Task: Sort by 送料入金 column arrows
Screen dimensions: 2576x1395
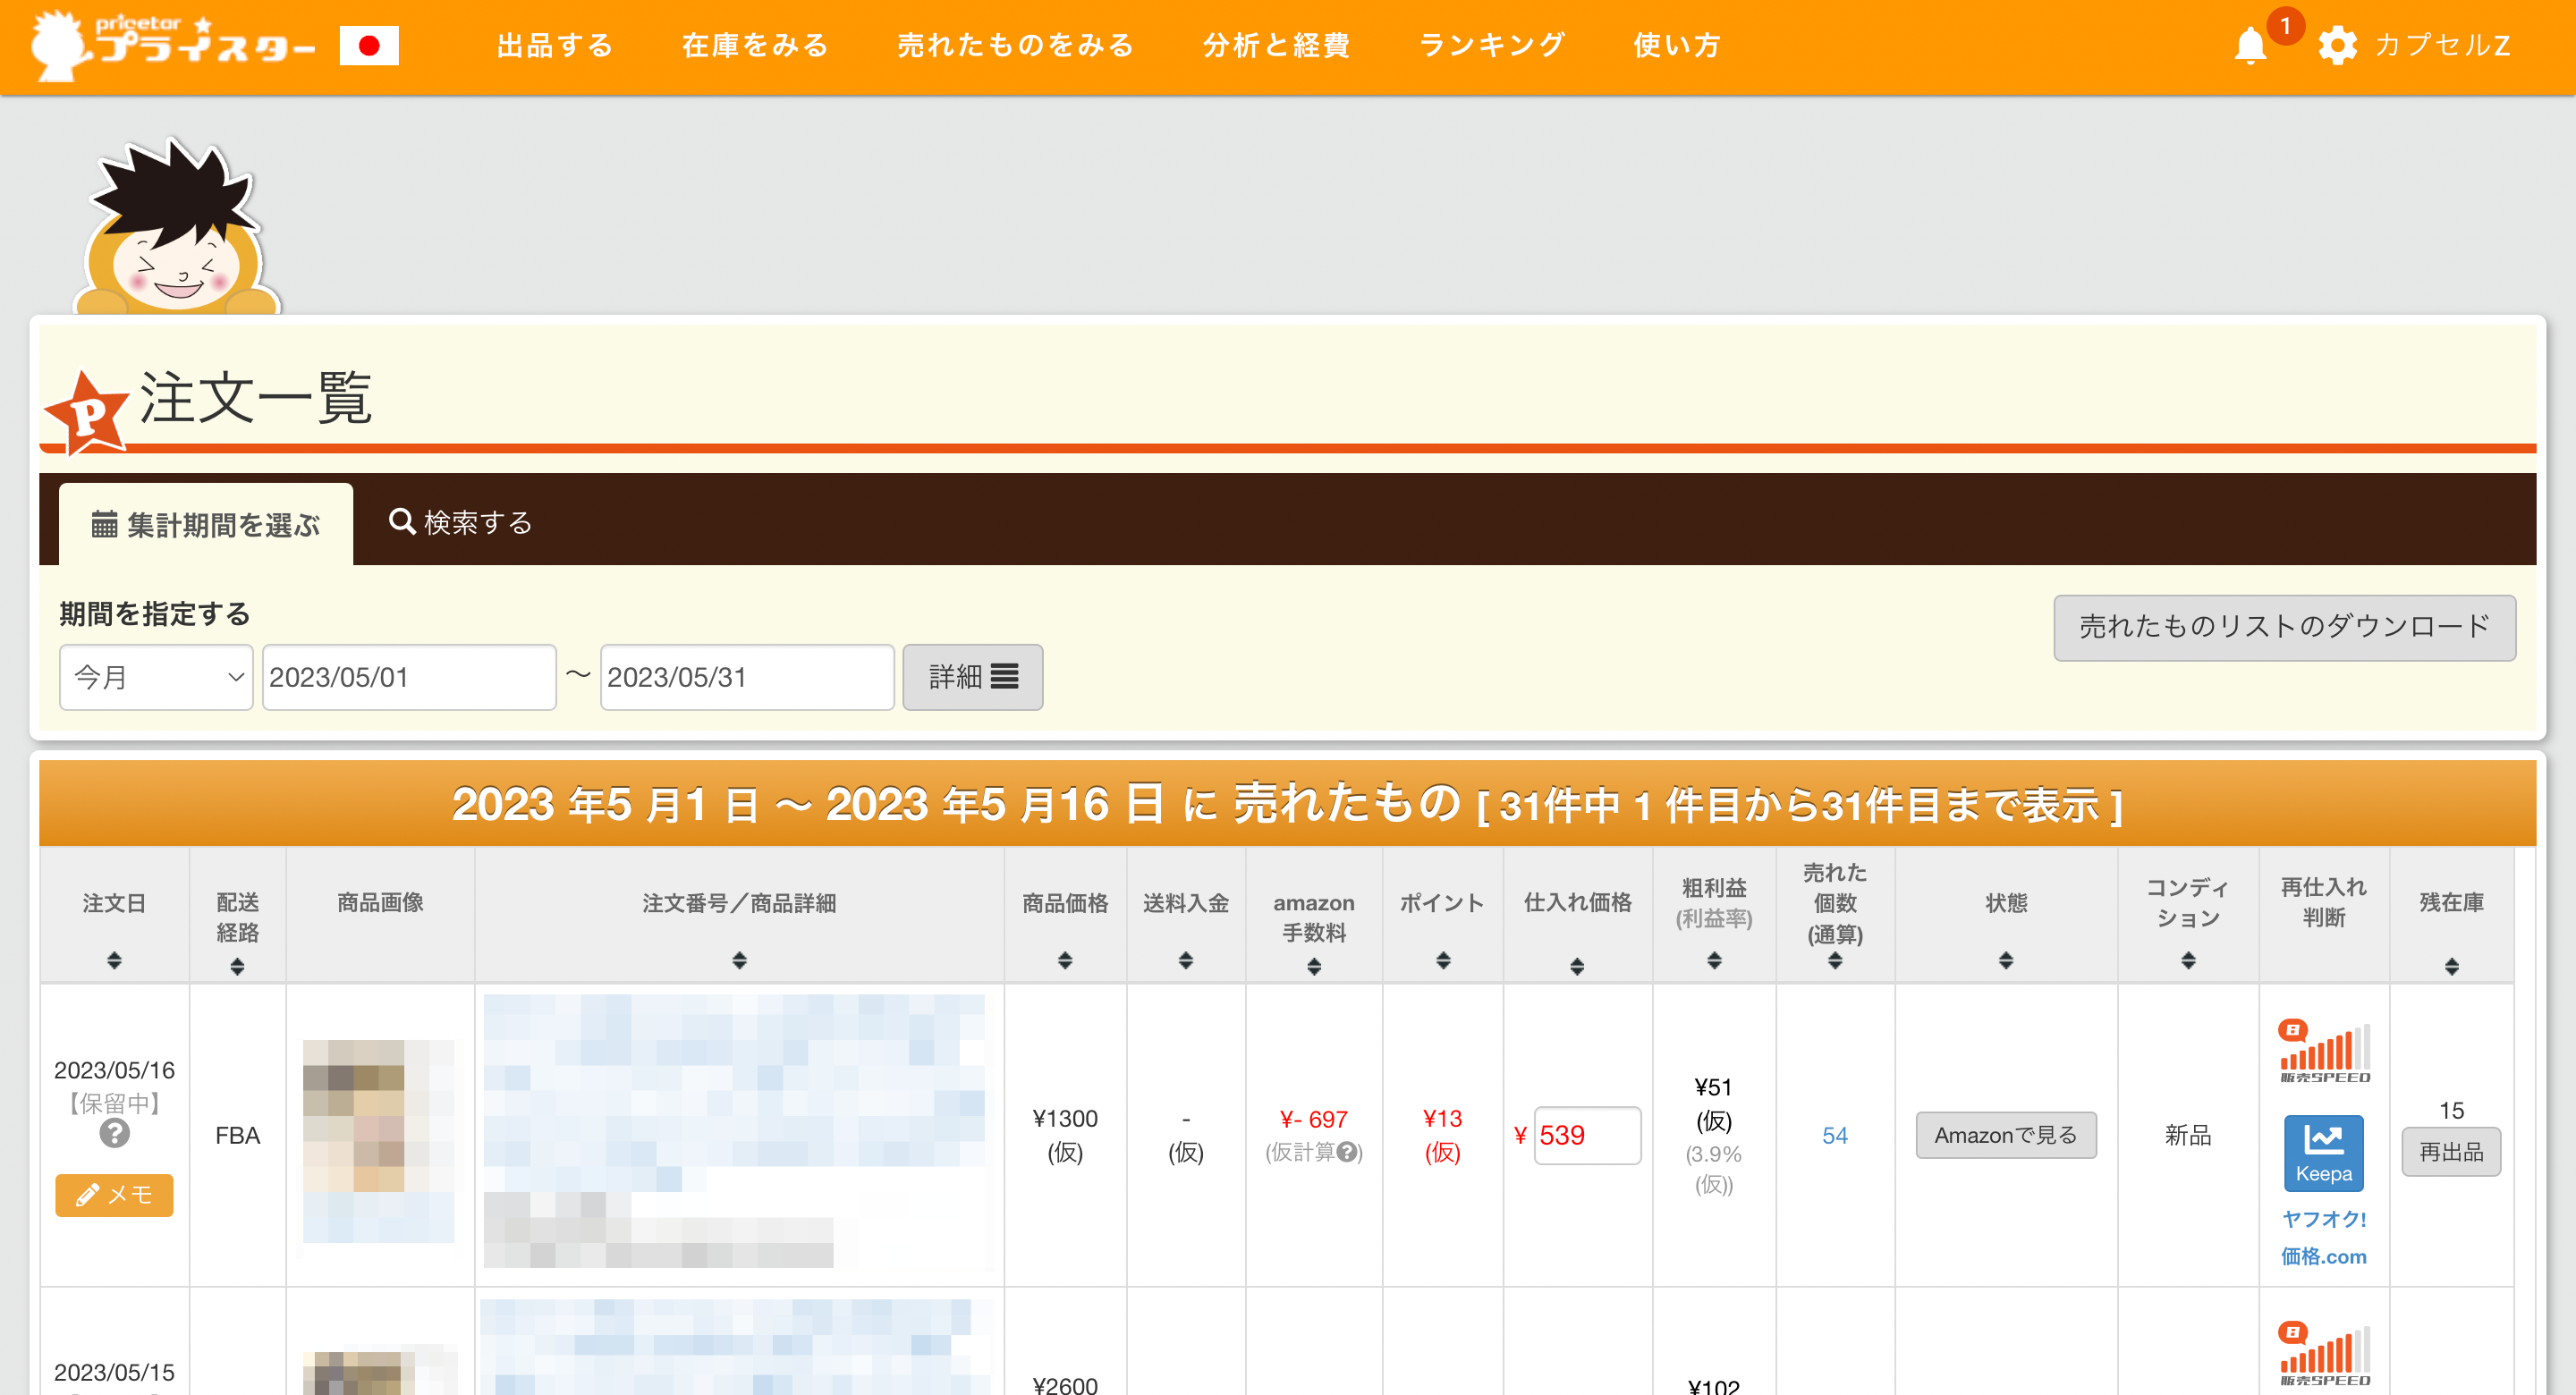Action: (1186, 961)
